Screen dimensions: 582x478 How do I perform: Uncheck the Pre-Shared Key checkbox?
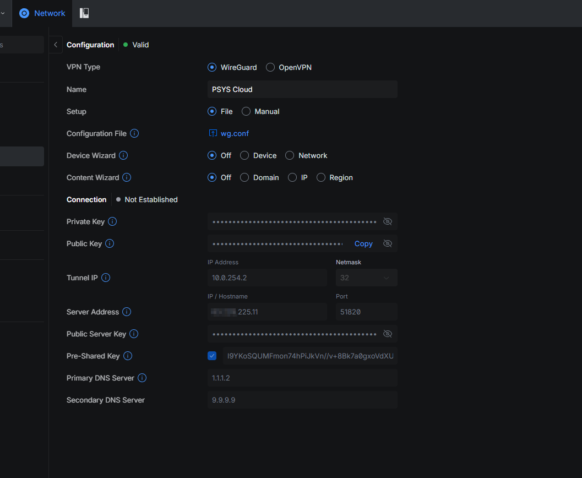coord(212,356)
